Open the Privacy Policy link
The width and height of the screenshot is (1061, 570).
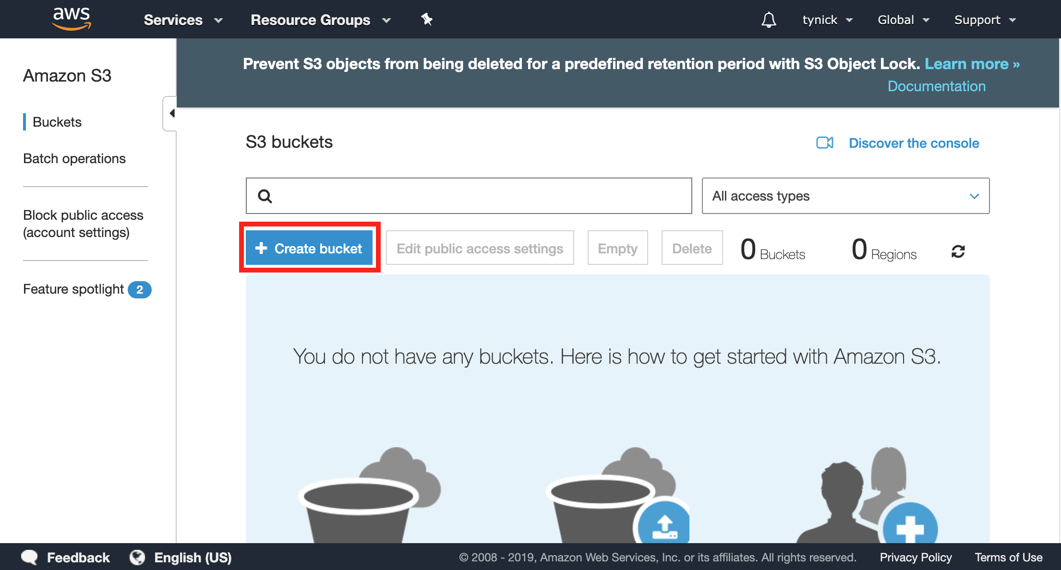tap(916, 557)
